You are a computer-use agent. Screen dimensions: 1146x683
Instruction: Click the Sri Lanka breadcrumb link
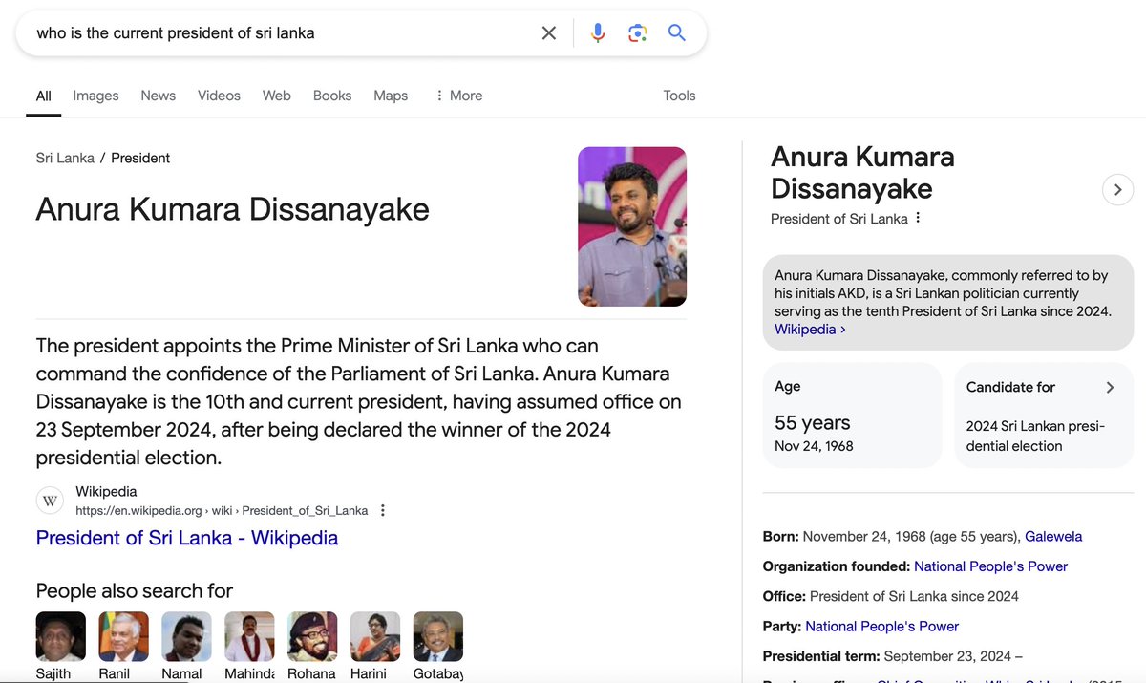(65, 158)
